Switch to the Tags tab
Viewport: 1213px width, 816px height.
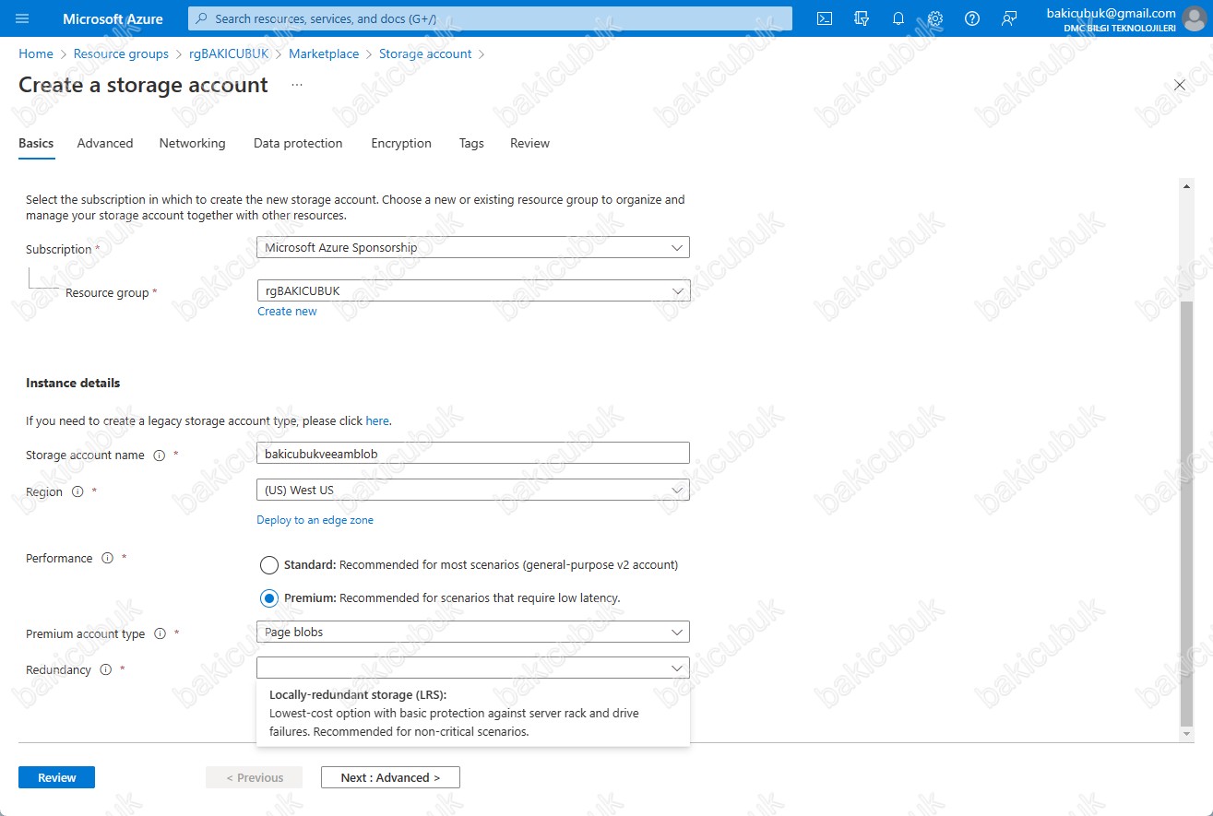coord(471,143)
